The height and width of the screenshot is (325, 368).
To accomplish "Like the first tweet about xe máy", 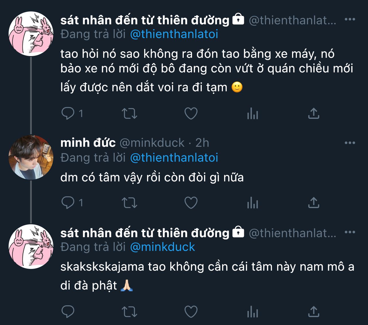I will pyautogui.click(x=191, y=113).
